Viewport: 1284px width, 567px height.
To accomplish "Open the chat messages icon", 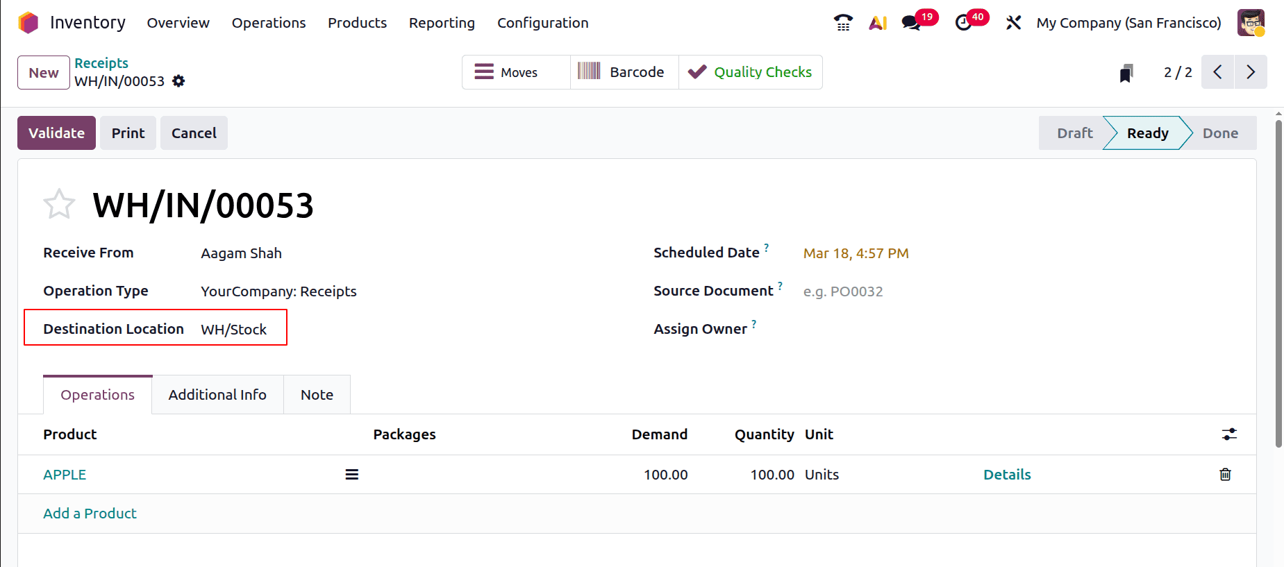I will [911, 23].
